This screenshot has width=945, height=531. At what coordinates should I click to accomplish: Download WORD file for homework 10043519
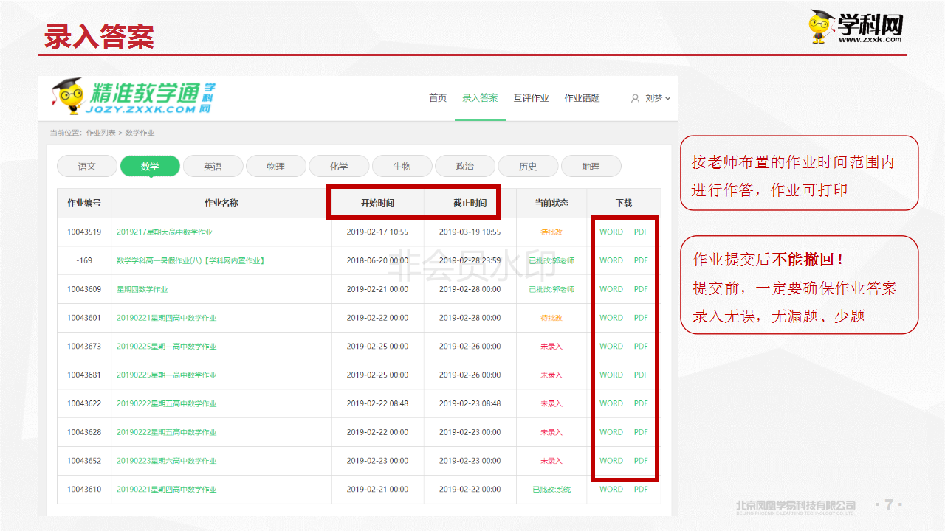(610, 232)
